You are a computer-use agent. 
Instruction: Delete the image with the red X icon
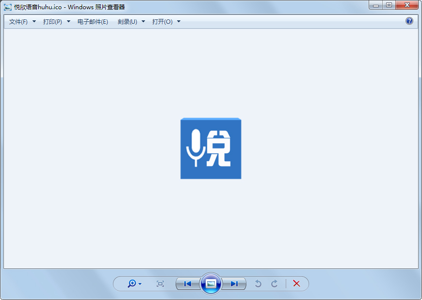click(x=296, y=283)
